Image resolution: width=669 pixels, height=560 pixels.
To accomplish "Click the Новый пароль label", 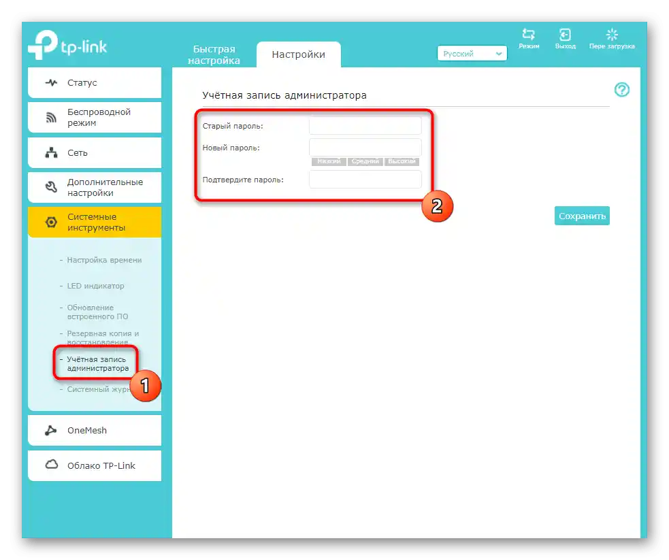I will (x=231, y=148).
